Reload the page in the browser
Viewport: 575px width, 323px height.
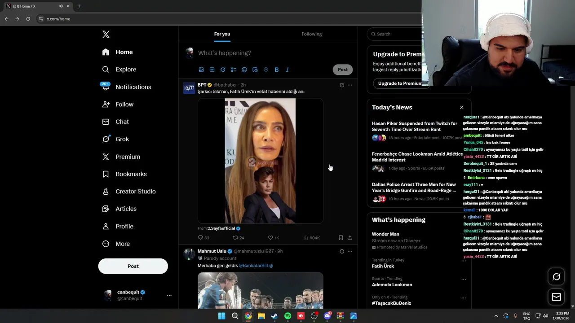[x=28, y=19]
